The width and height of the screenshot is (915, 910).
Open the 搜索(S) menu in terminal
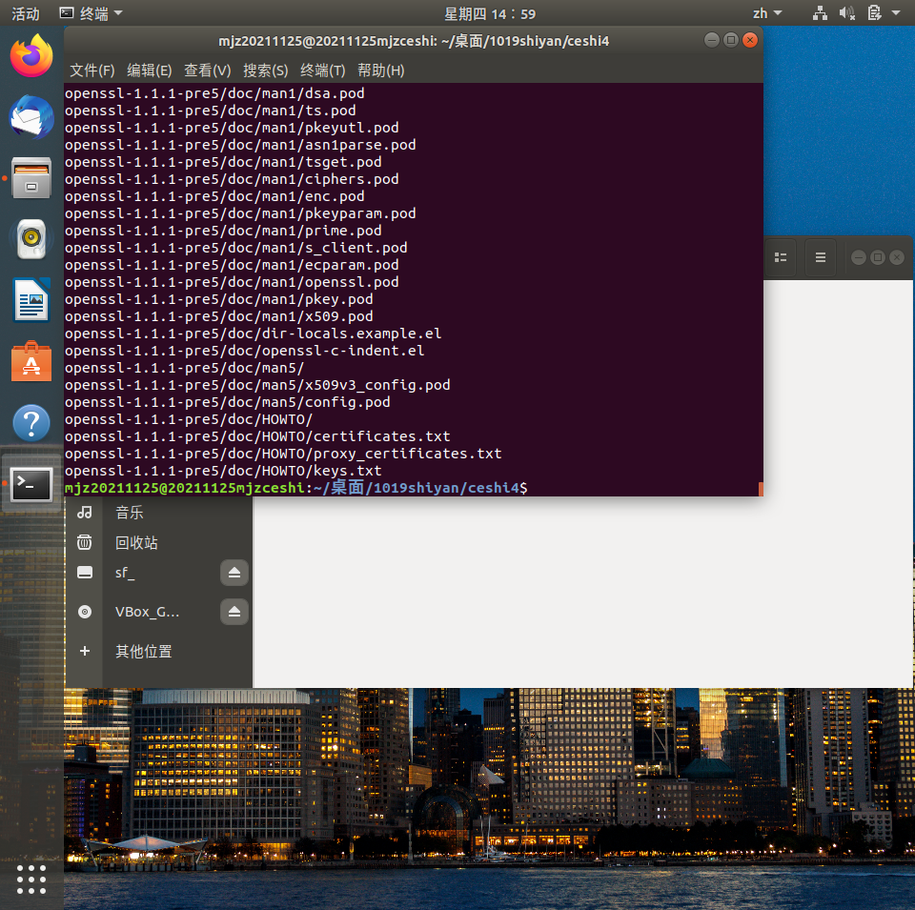[266, 71]
